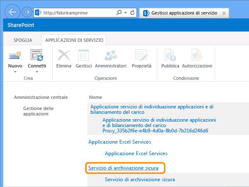This screenshot has width=249, height=187.
Task: Click the Connetti label in ribbon
Action: click(37, 66)
